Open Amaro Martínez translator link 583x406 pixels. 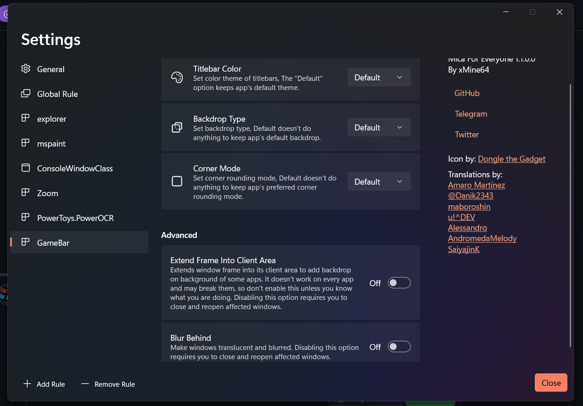(476, 185)
